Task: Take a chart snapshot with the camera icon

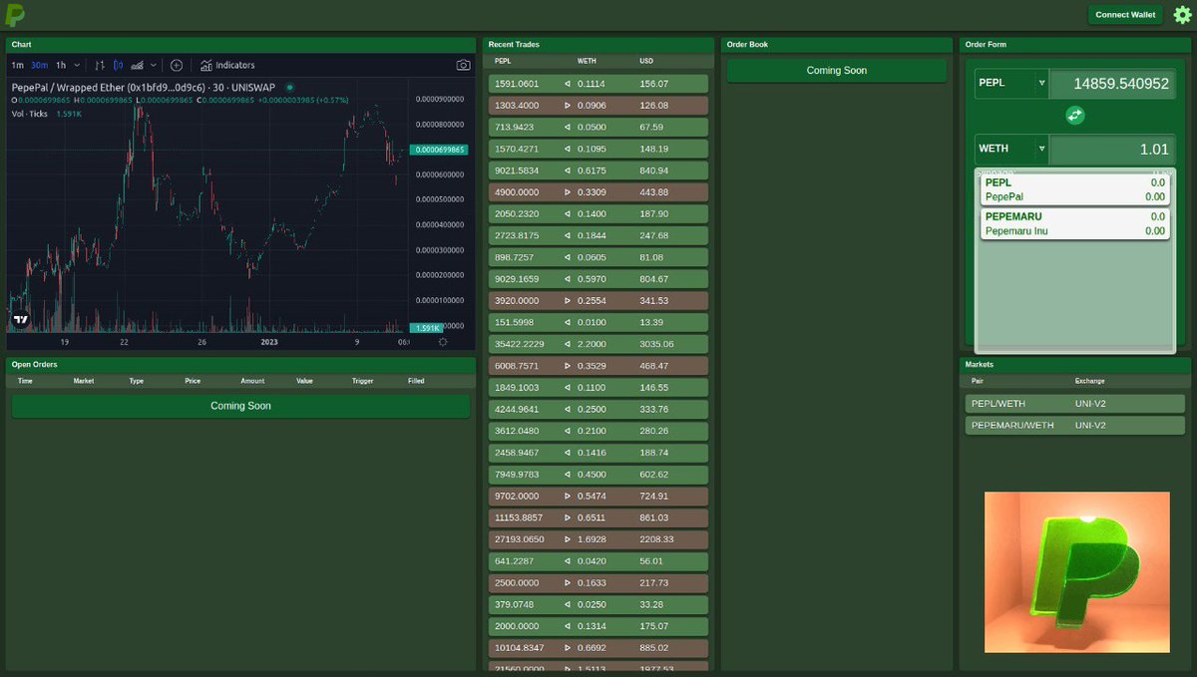Action: pyautogui.click(x=463, y=65)
